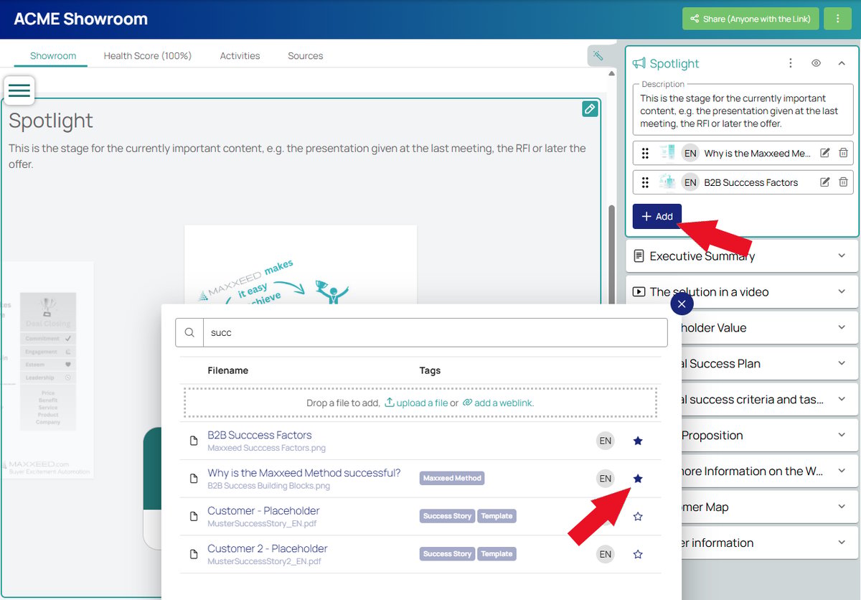Click the search field containing 'succ'
861x600 pixels.
pyautogui.click(x=435, y=333)
